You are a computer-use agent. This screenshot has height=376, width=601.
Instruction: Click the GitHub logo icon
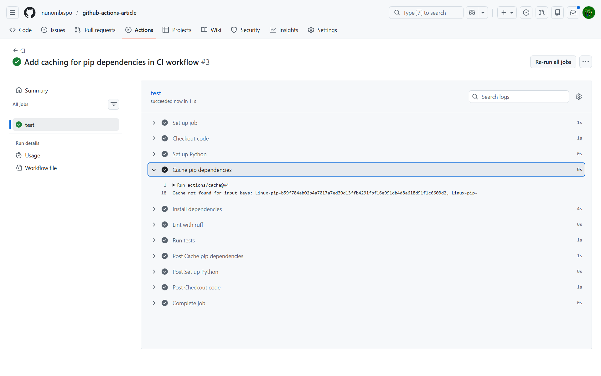(30, 13)
